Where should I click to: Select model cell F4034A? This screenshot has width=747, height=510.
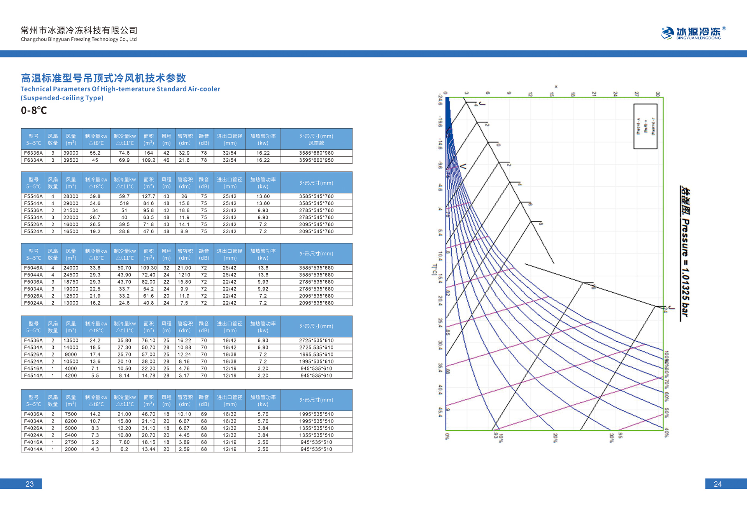[33, 421]
